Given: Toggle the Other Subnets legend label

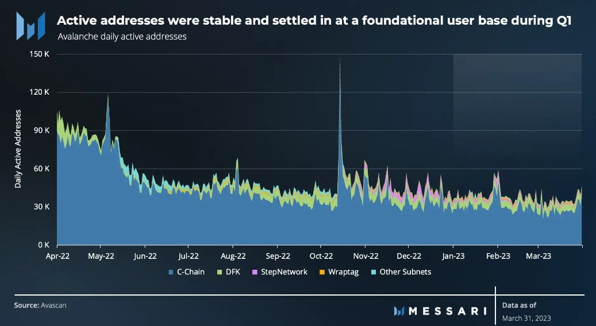Looking at the screenshot, I should coord(405,272).
